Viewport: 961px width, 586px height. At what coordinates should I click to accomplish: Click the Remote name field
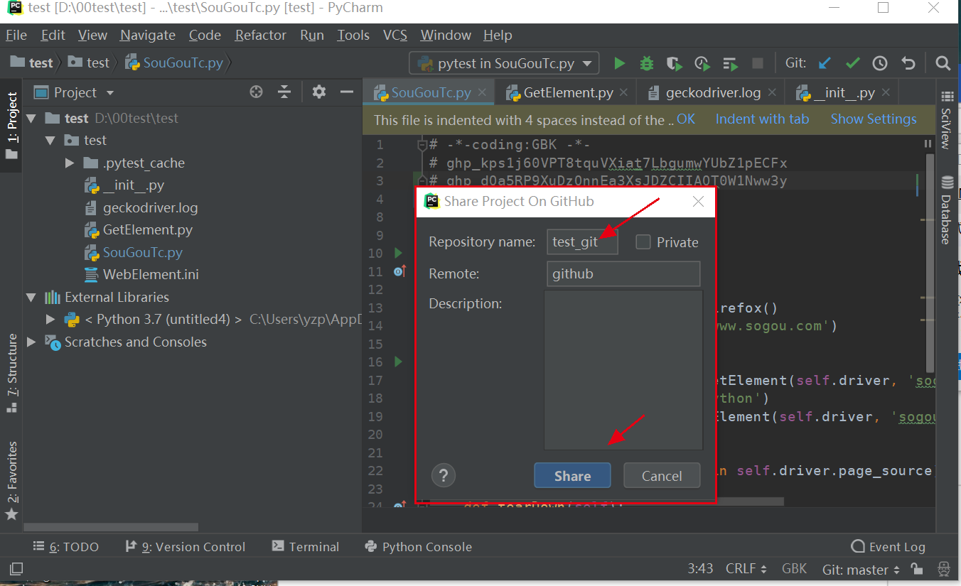[x=623, y=273]
